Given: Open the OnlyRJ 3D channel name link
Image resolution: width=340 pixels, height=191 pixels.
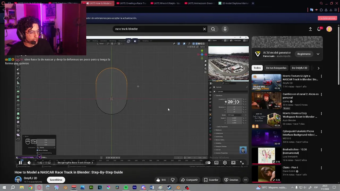Looking at the screenshot, I should 31,178.
